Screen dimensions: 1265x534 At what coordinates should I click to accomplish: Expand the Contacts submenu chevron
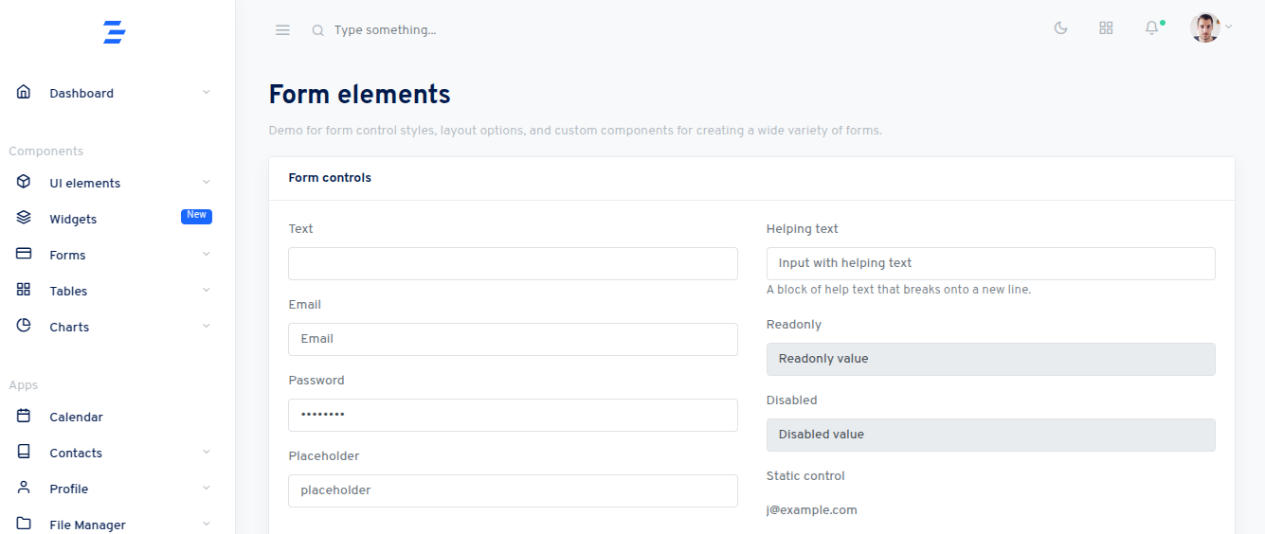tap(207, 453)
